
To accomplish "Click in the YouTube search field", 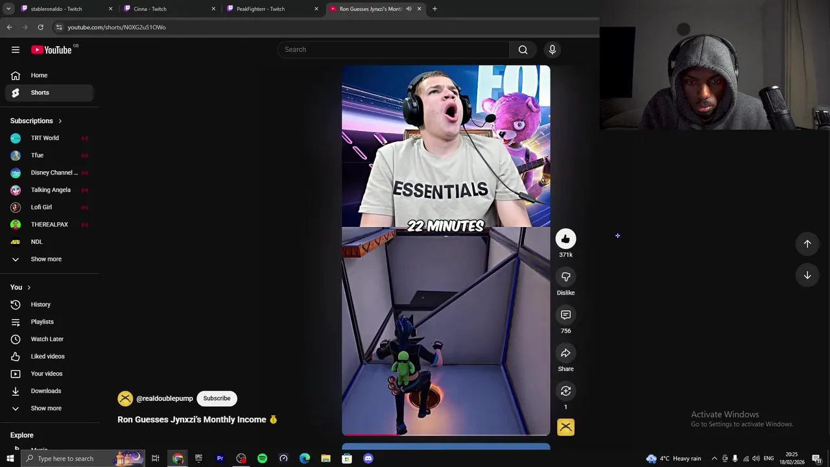I will [394, 49].
